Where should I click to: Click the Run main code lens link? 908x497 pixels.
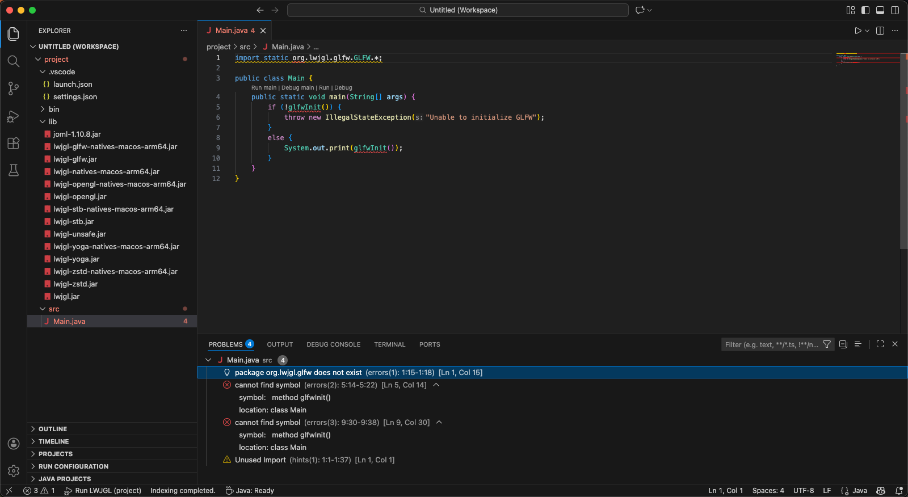tap(264, 88)
